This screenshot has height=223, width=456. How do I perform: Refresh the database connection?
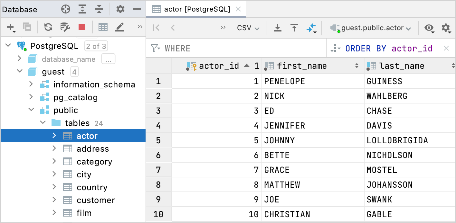pos(48,27)
